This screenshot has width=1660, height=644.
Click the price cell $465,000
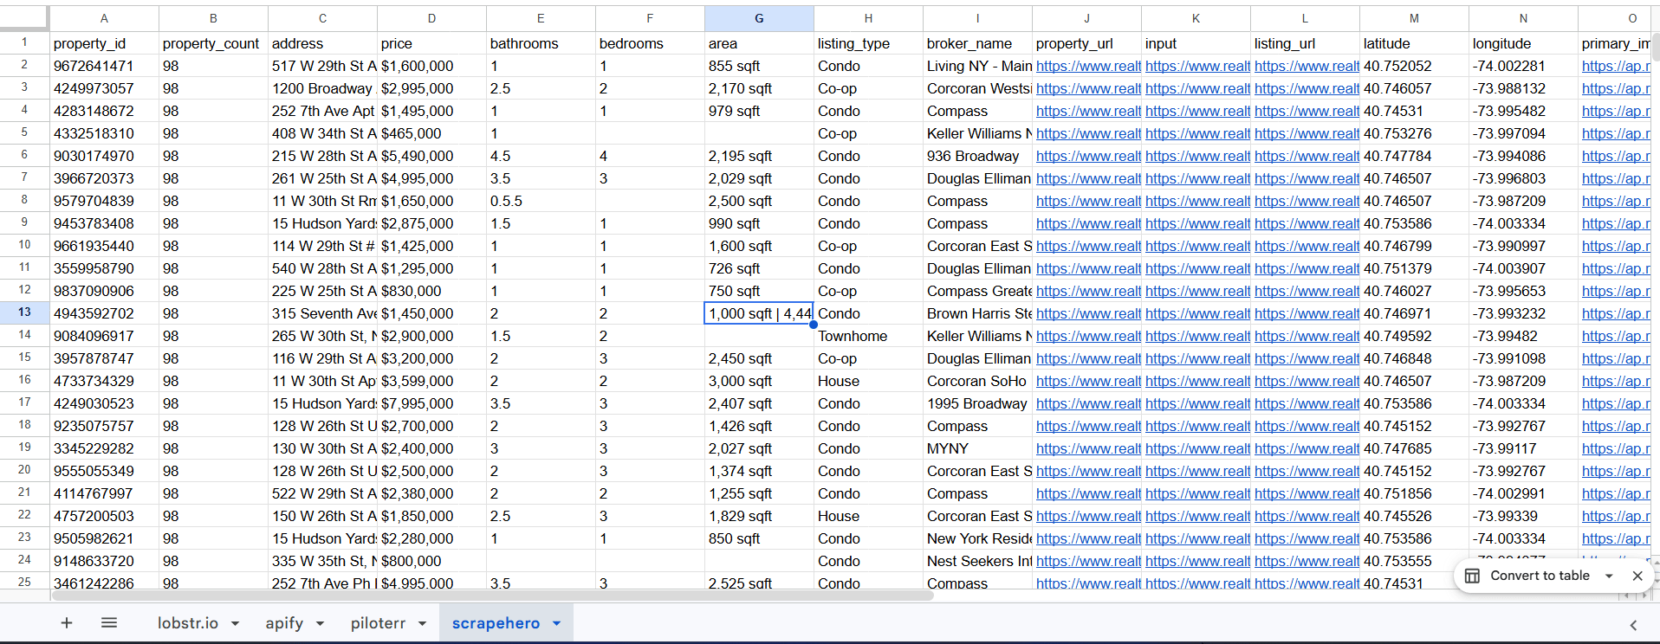point(431,133)
